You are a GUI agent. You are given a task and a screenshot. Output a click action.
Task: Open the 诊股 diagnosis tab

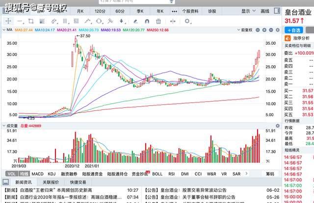212,11
